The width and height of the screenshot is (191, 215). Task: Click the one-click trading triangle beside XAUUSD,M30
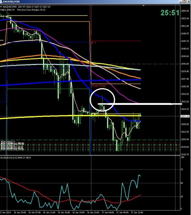(1, 7)
